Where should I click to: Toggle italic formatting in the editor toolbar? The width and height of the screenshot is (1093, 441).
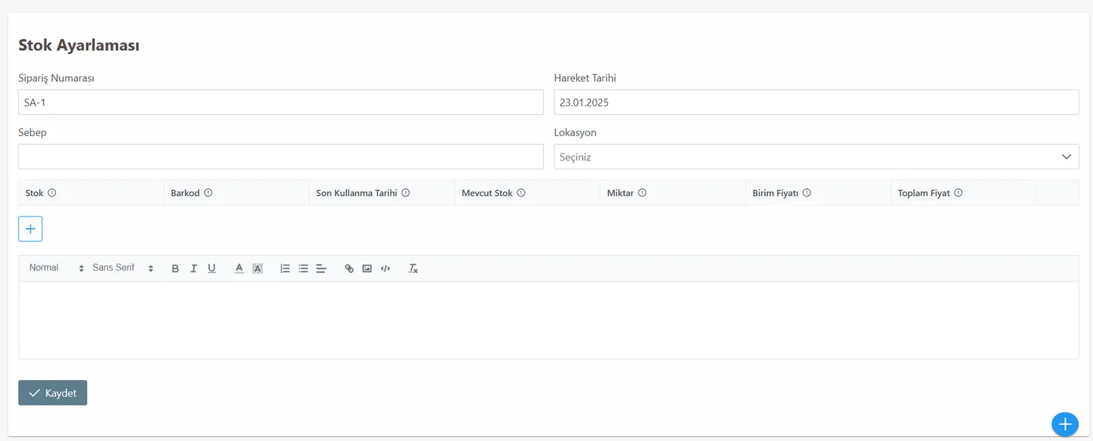coord(194,268)
